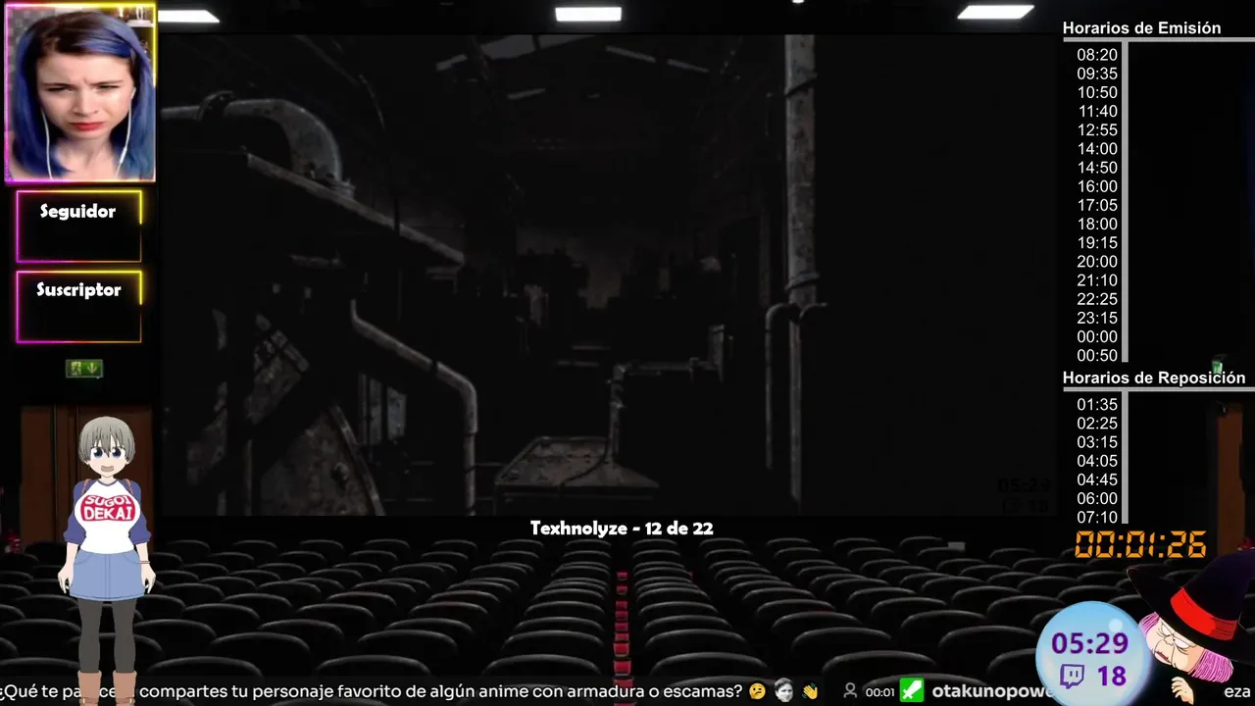Click the scrolling anime question ticker text

click(x=372, y=691)
